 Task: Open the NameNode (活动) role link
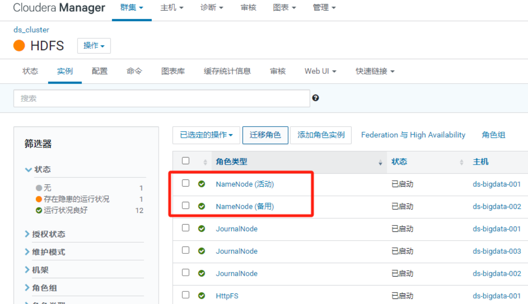[x=245, y=184]
